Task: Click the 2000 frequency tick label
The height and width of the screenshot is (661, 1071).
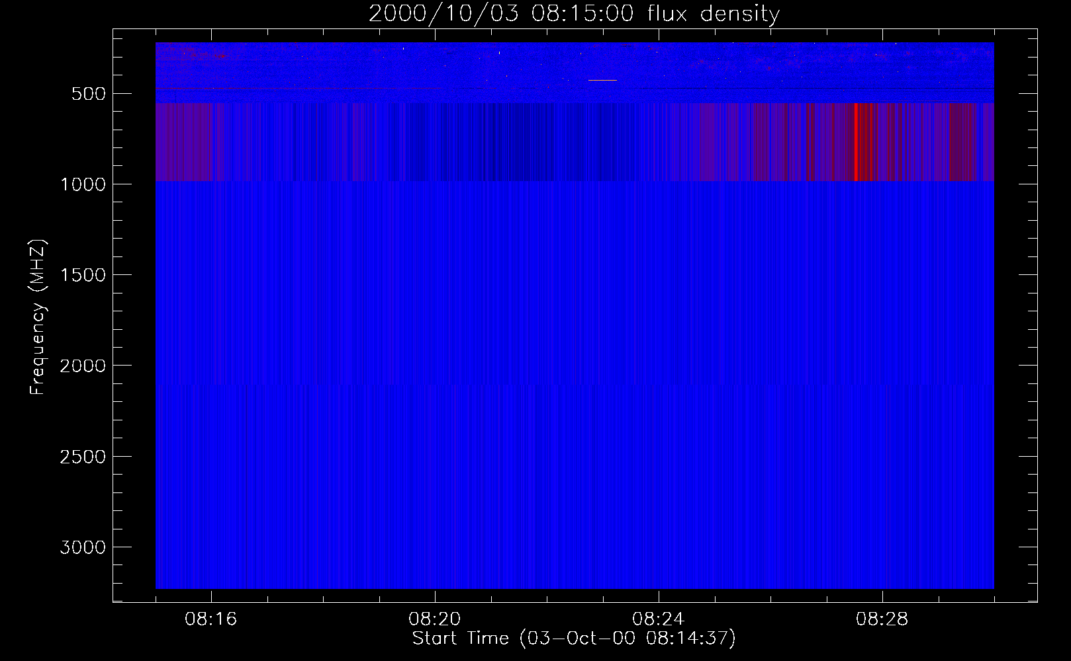Action: point(83,366)
